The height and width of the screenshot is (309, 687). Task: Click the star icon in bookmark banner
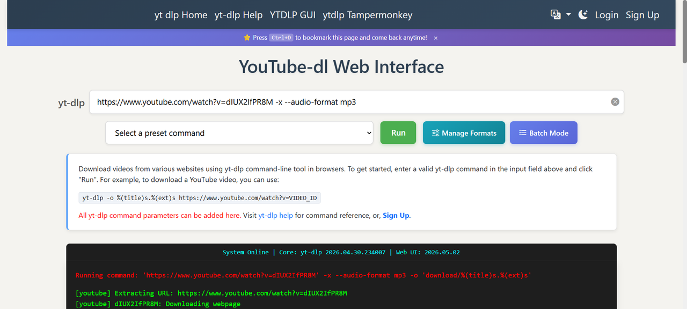click(247, 38)
